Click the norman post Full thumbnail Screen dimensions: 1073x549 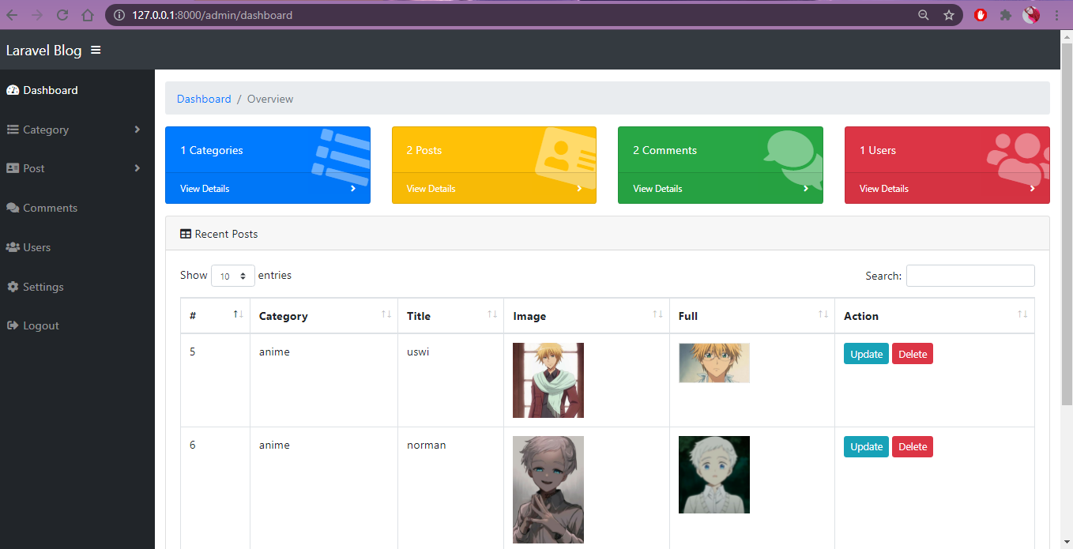click(714, 475)
